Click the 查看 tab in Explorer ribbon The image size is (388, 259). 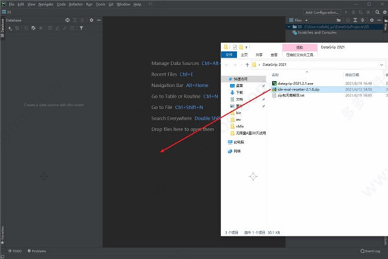(x=274, y=55)
